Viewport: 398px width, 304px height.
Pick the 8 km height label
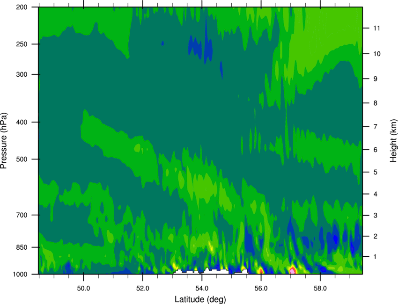tap(375, 103)
